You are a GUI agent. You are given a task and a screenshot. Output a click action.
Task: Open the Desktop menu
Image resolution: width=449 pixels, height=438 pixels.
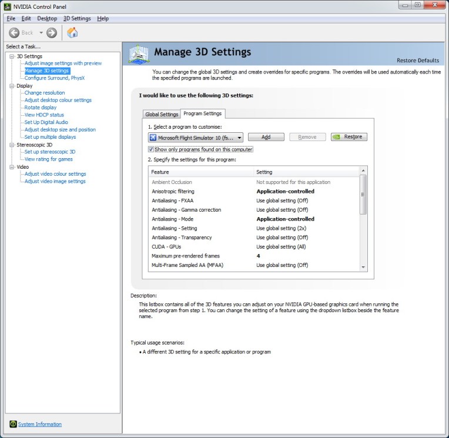point(47,18)
